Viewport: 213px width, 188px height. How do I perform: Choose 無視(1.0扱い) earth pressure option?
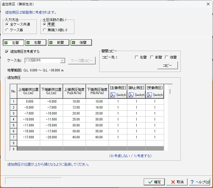pyautogui.click(x=44, y=29)
